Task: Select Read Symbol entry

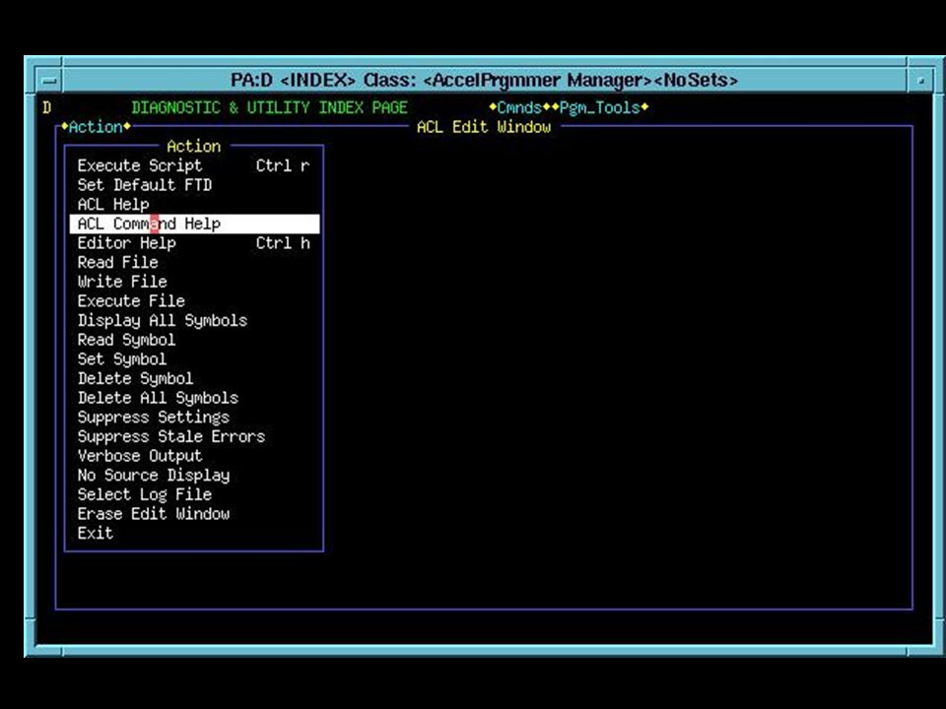Action: [194, 340]
